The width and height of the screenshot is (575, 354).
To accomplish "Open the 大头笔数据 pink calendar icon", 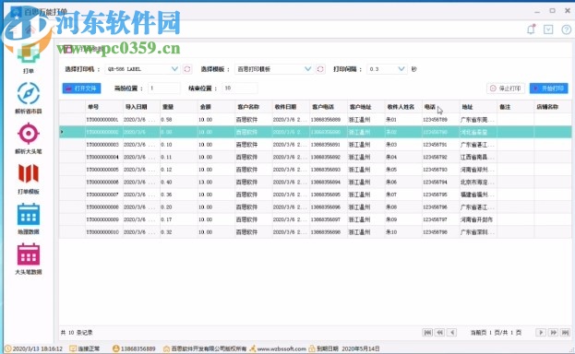I will coord(29,254).
